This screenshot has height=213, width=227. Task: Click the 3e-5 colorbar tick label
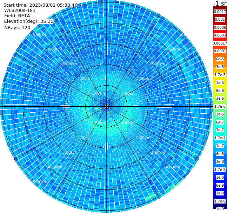pyautogui.click(x=220, y=67)
